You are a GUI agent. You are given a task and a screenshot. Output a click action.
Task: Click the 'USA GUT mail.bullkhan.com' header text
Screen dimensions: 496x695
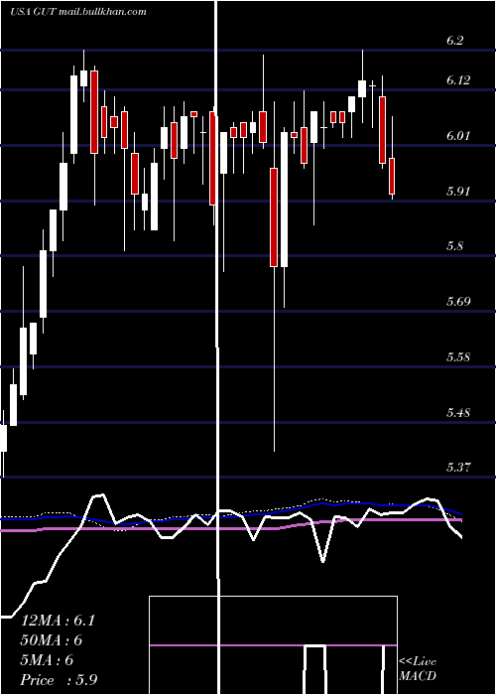coord(78,12)
